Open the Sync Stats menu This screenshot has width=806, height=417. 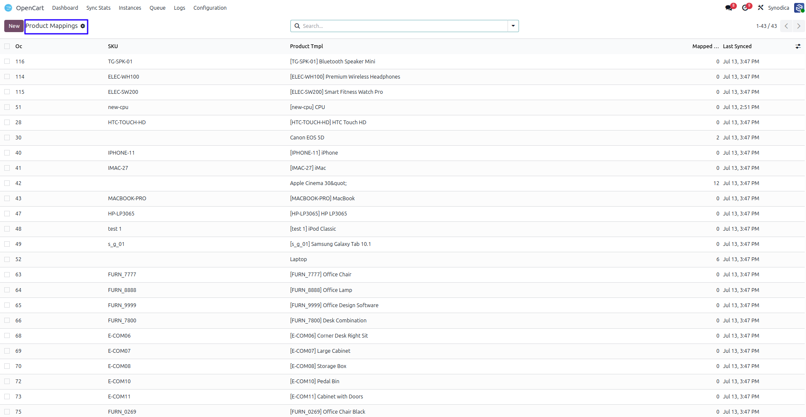pyautogui.click(x=98, y=8)
